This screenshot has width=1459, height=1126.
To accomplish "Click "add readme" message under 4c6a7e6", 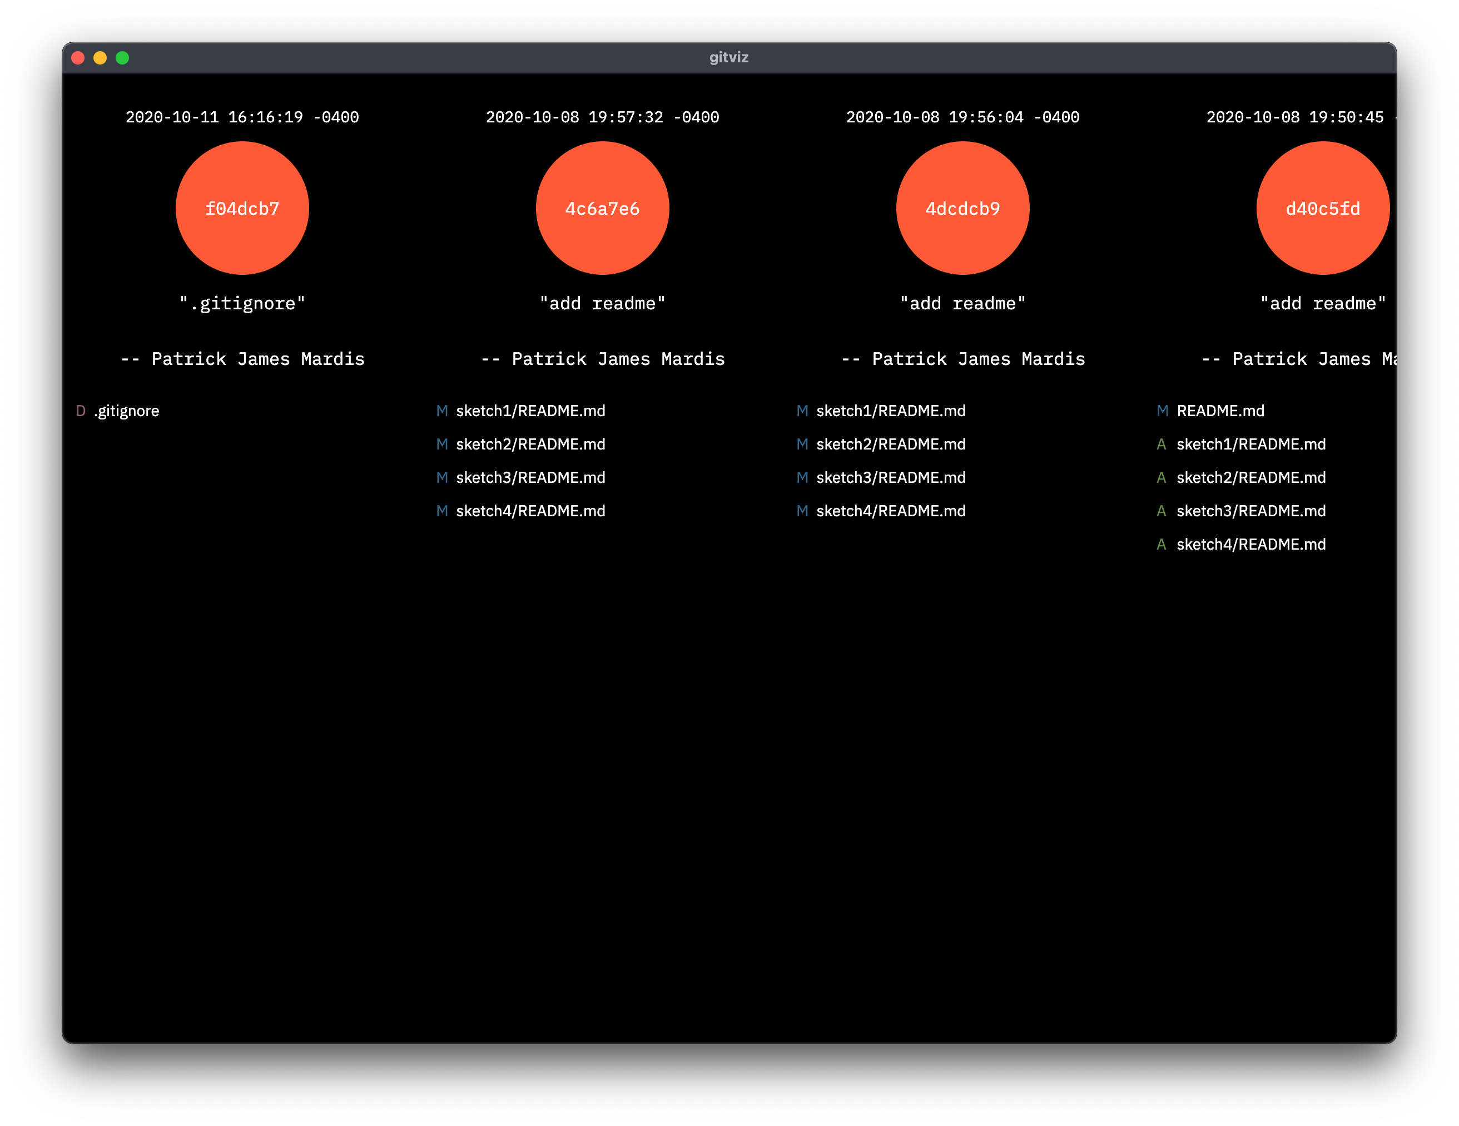I will coord(602,303).
